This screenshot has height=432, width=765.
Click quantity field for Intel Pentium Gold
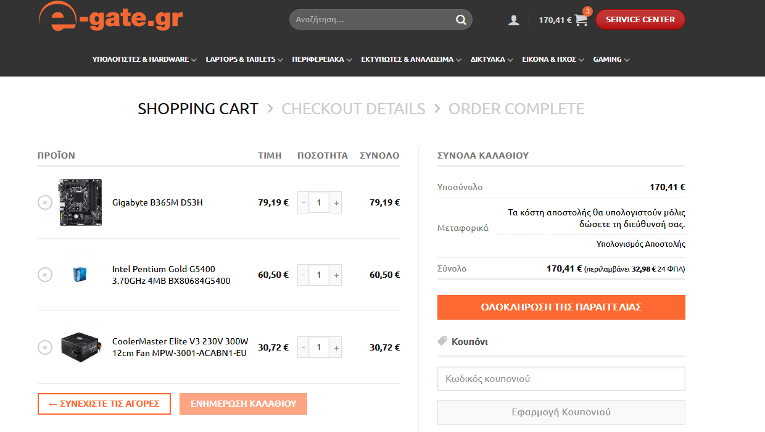(319, 275)
